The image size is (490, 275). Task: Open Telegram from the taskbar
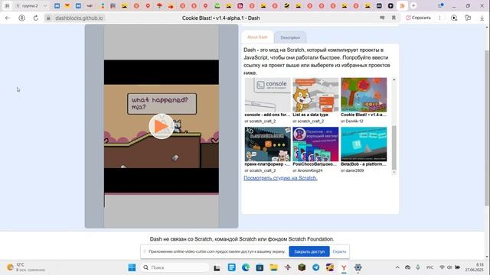point(316,267)
